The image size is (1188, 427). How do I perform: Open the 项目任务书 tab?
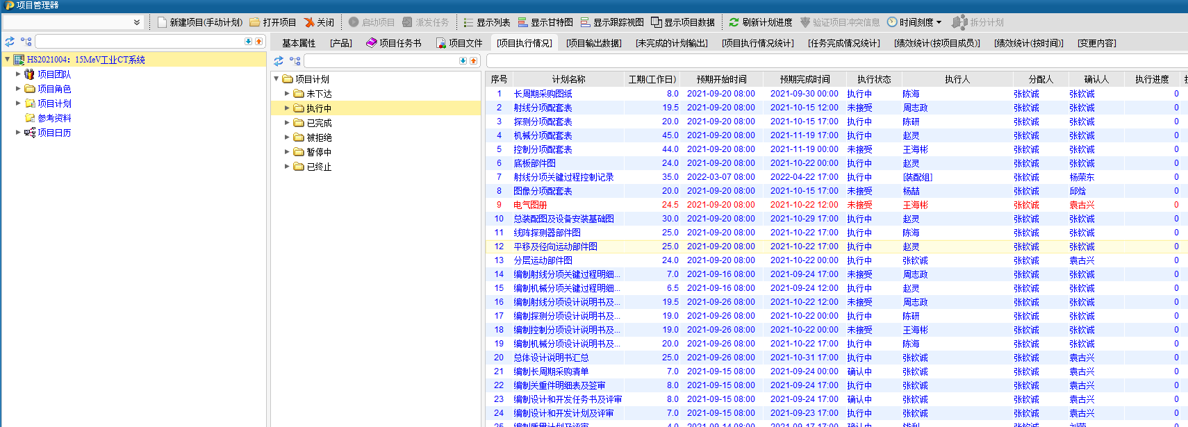coord(394,43)
